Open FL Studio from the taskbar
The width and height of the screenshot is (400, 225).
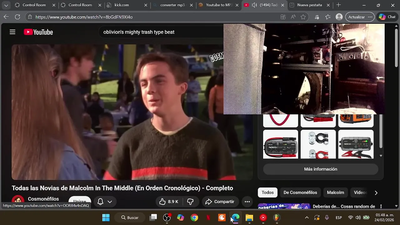pyautogui.click(x=277, y=217)
